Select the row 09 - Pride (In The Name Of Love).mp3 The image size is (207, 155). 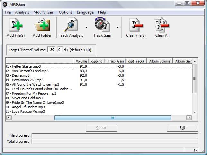tap(99, 102)
